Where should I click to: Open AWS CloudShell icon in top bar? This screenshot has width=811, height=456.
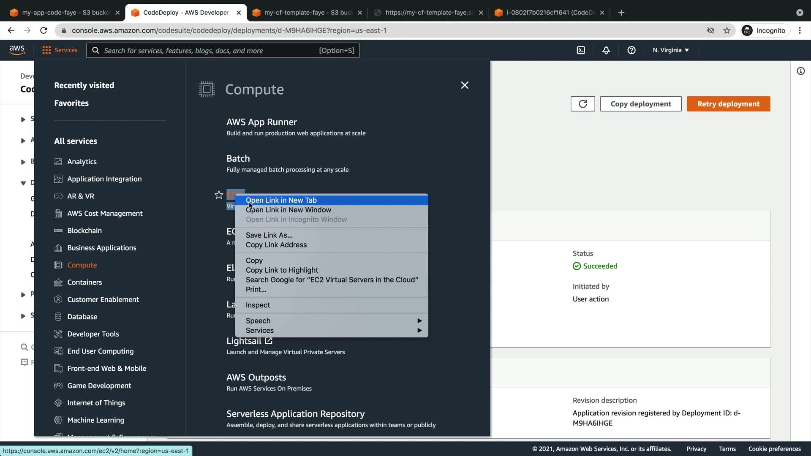tap(581, 50)
